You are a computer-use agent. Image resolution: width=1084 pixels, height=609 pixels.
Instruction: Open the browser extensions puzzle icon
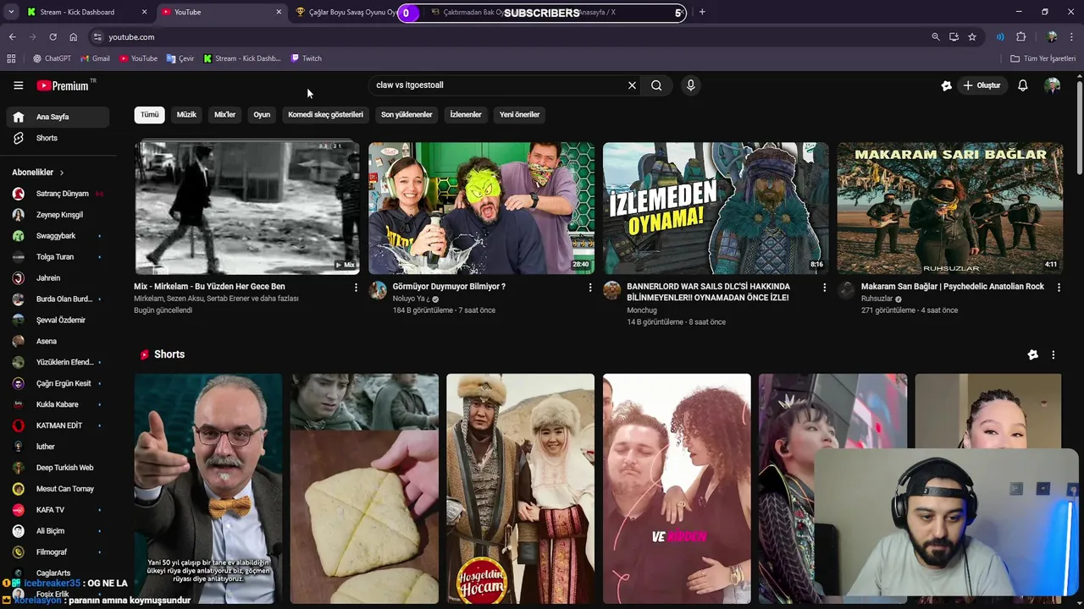coord(1021,37)
